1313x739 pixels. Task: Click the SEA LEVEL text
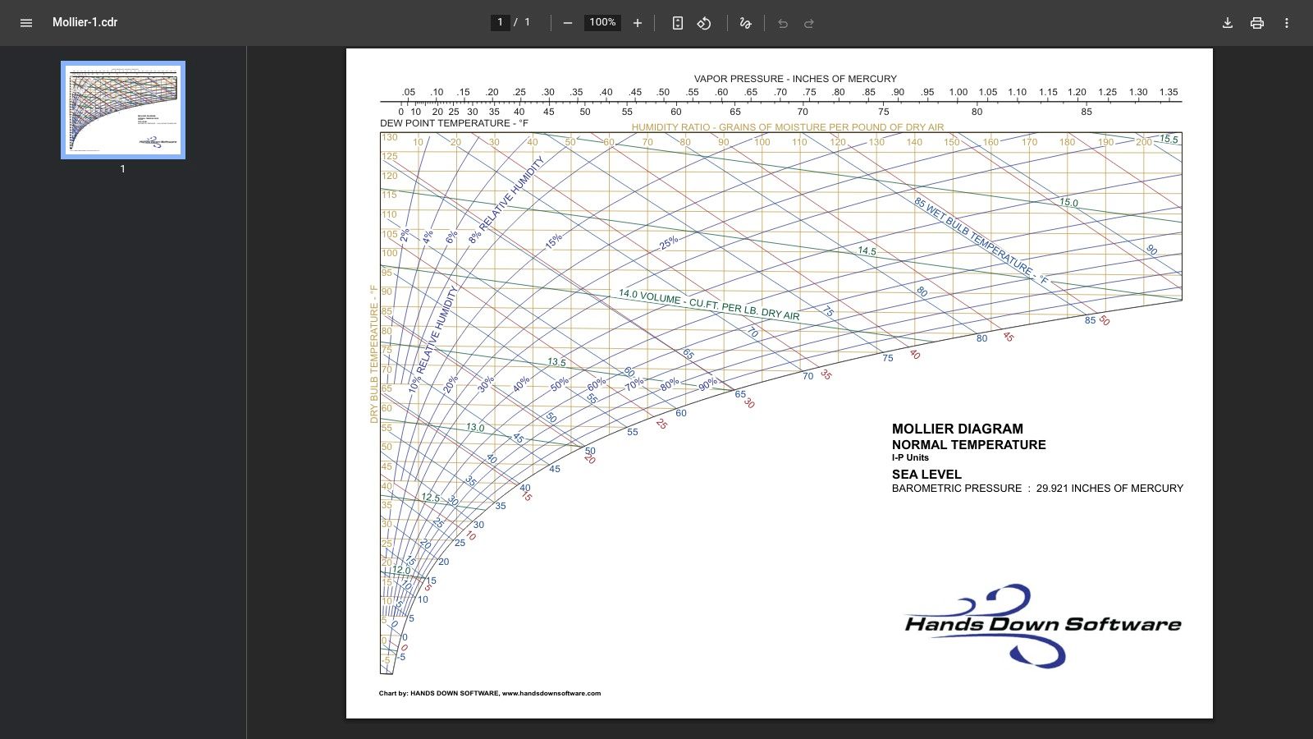[x=926, y=475]
